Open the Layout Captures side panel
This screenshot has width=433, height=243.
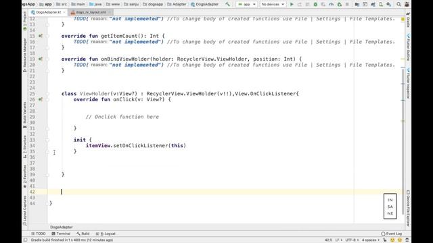[x=24, y=211]
